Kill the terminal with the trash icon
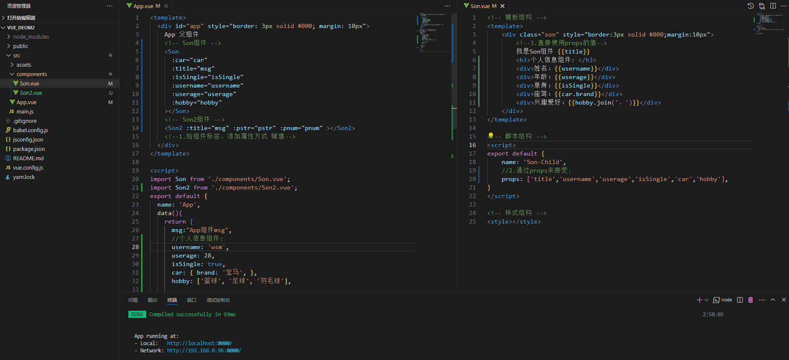Image resolution: width=789 pixels, height=360 pixels. pyautogui.click(x=751, y=300)
